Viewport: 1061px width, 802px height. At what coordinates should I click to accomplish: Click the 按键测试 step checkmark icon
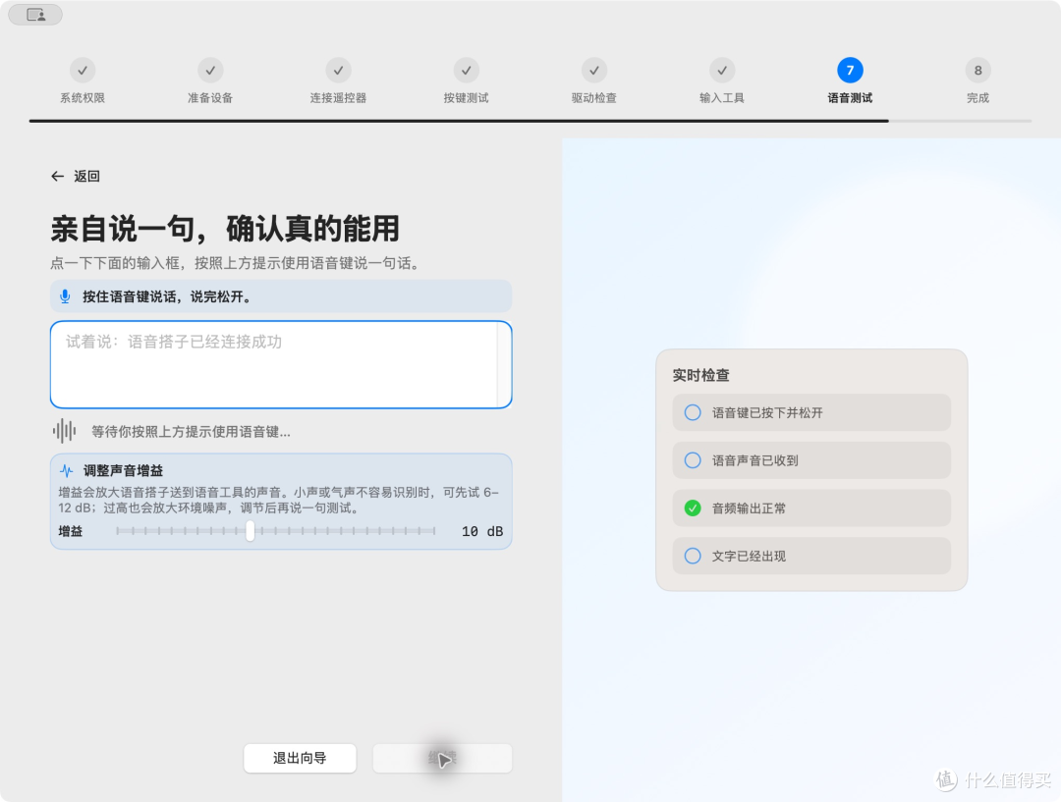click(467, 71)
